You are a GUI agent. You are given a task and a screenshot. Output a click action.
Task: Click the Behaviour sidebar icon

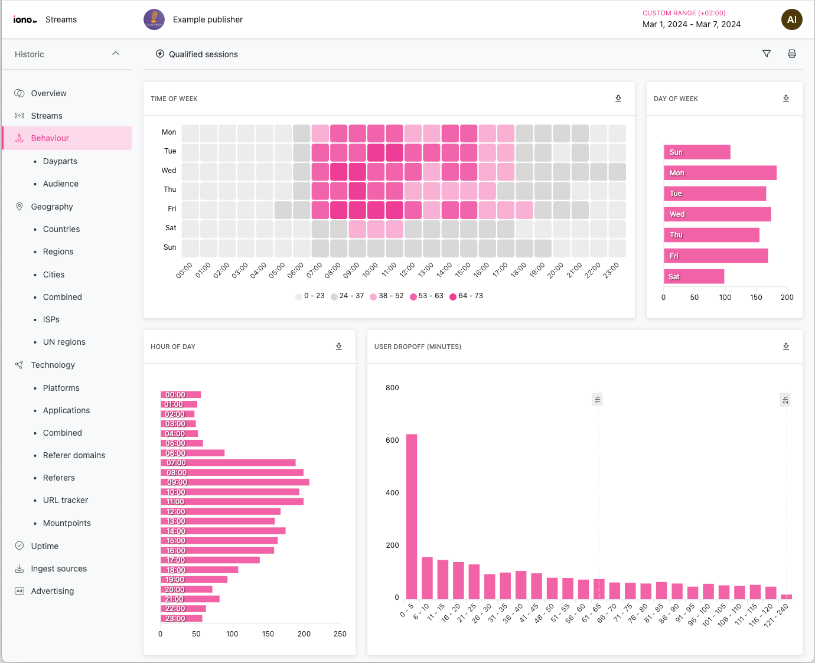coord(19,138)
